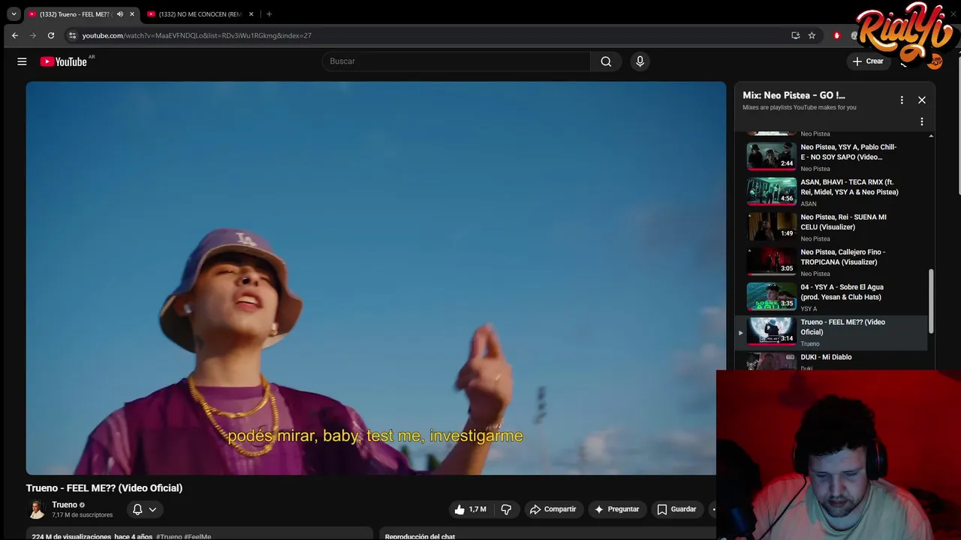Close the Mix playlist panel
This screenshot has width=961, height=540.
[x=922, y=100]
